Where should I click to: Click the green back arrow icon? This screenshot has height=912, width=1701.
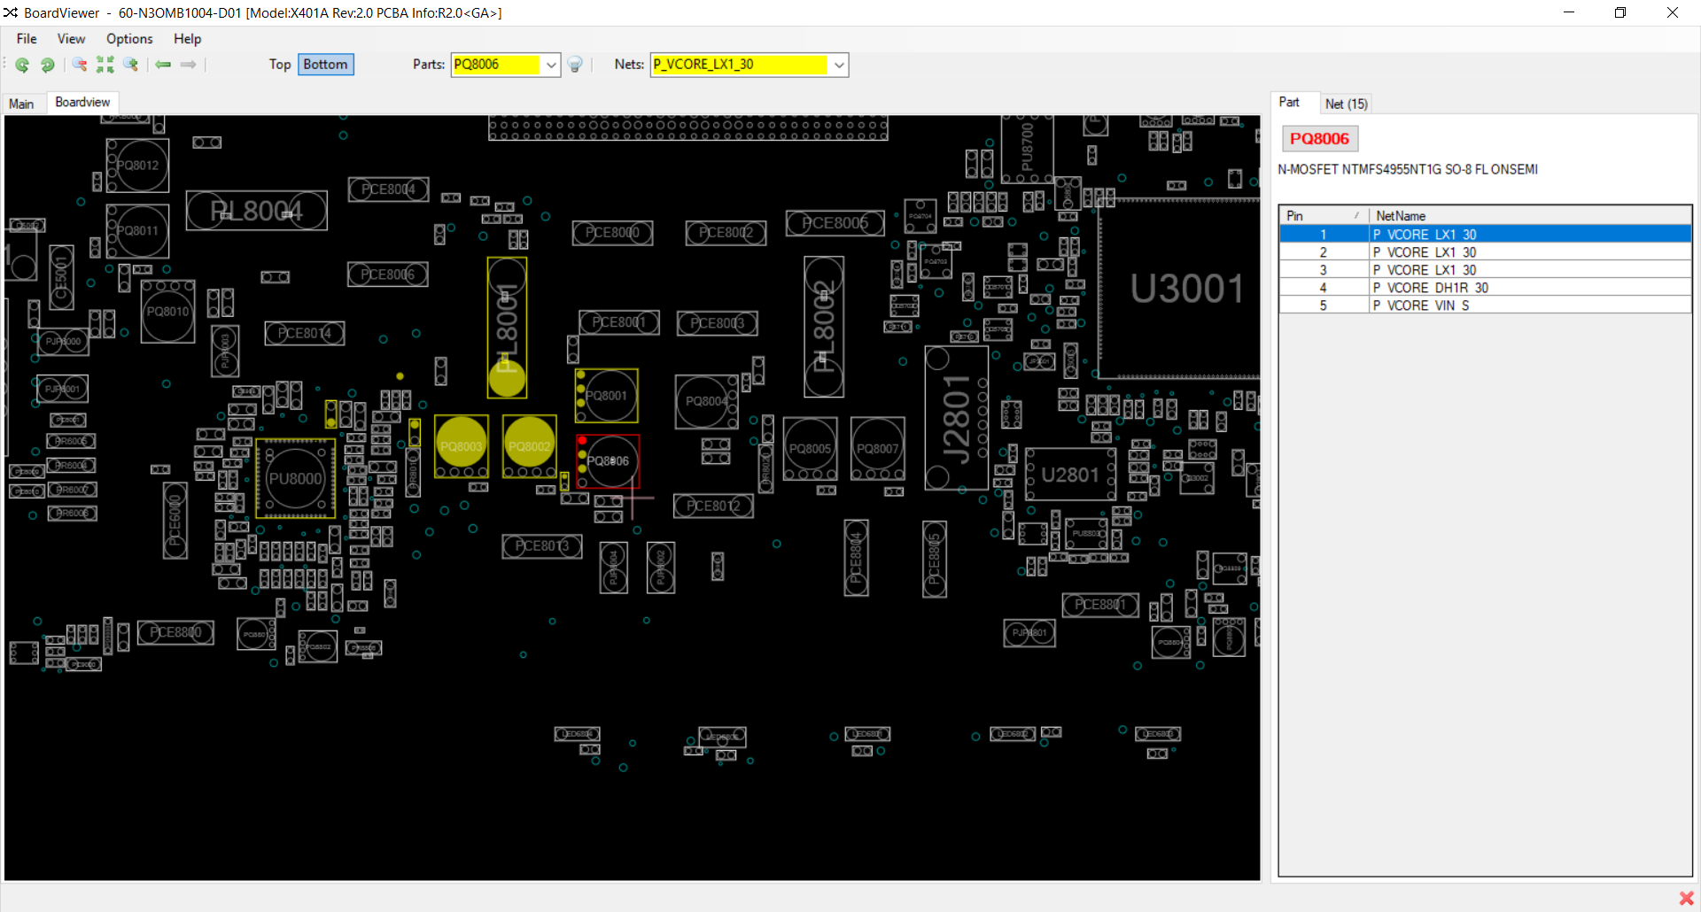[163, 65]
